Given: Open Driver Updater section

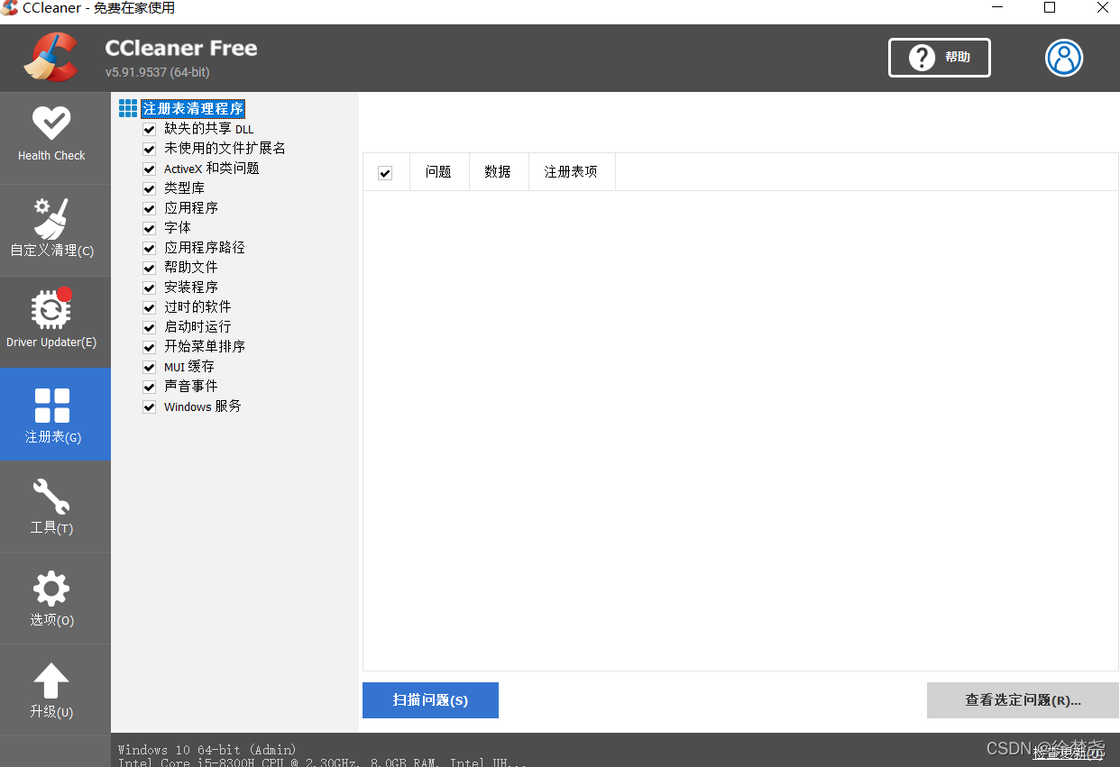Looking at the screenshot, I should [x=51, y=322].
